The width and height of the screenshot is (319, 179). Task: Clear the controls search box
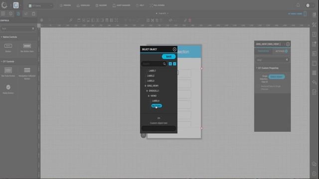pyautogui.click(x=33, y=29)
